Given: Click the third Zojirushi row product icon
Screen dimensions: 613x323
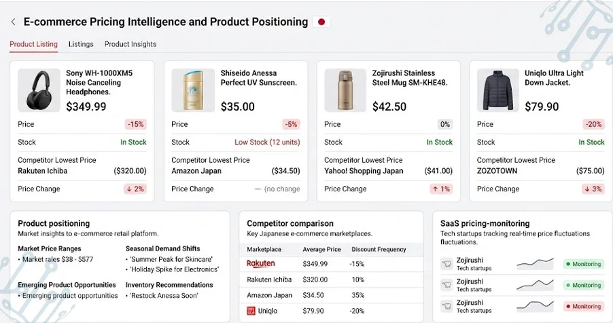Looking at the screenshot, I should tap(446, 306).
